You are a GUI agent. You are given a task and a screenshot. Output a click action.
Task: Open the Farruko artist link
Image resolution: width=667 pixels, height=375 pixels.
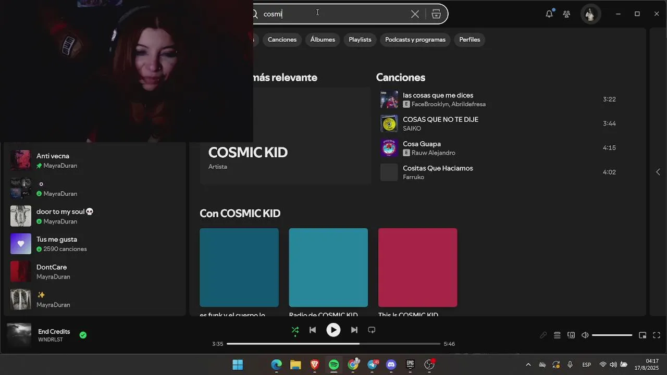pyautogui.click(x=413, y=177)
